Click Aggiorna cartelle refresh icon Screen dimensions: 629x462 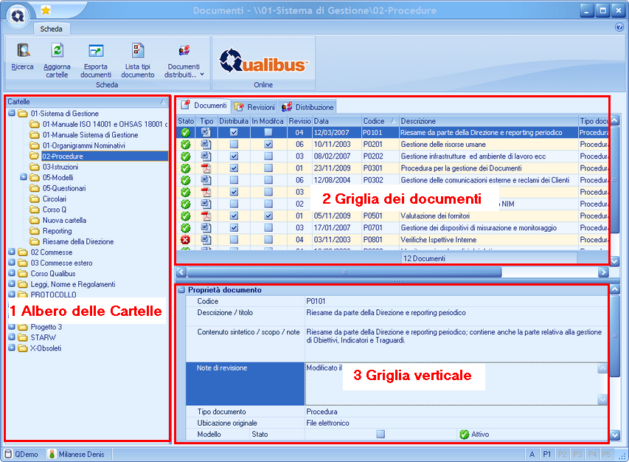(57, 51)
